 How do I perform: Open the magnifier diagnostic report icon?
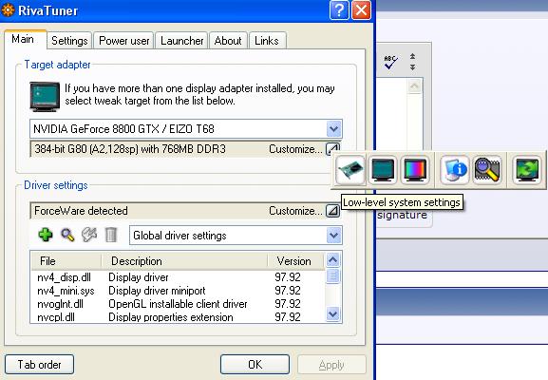point(487,170)
